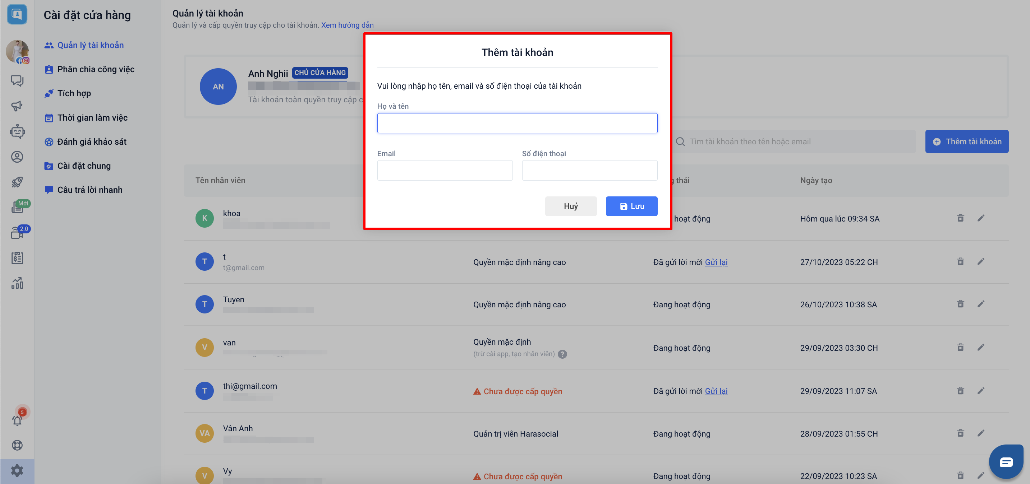Open the rocket icon in sidebar
Screen dimensions: 1030x484
[x=17, y=182]
